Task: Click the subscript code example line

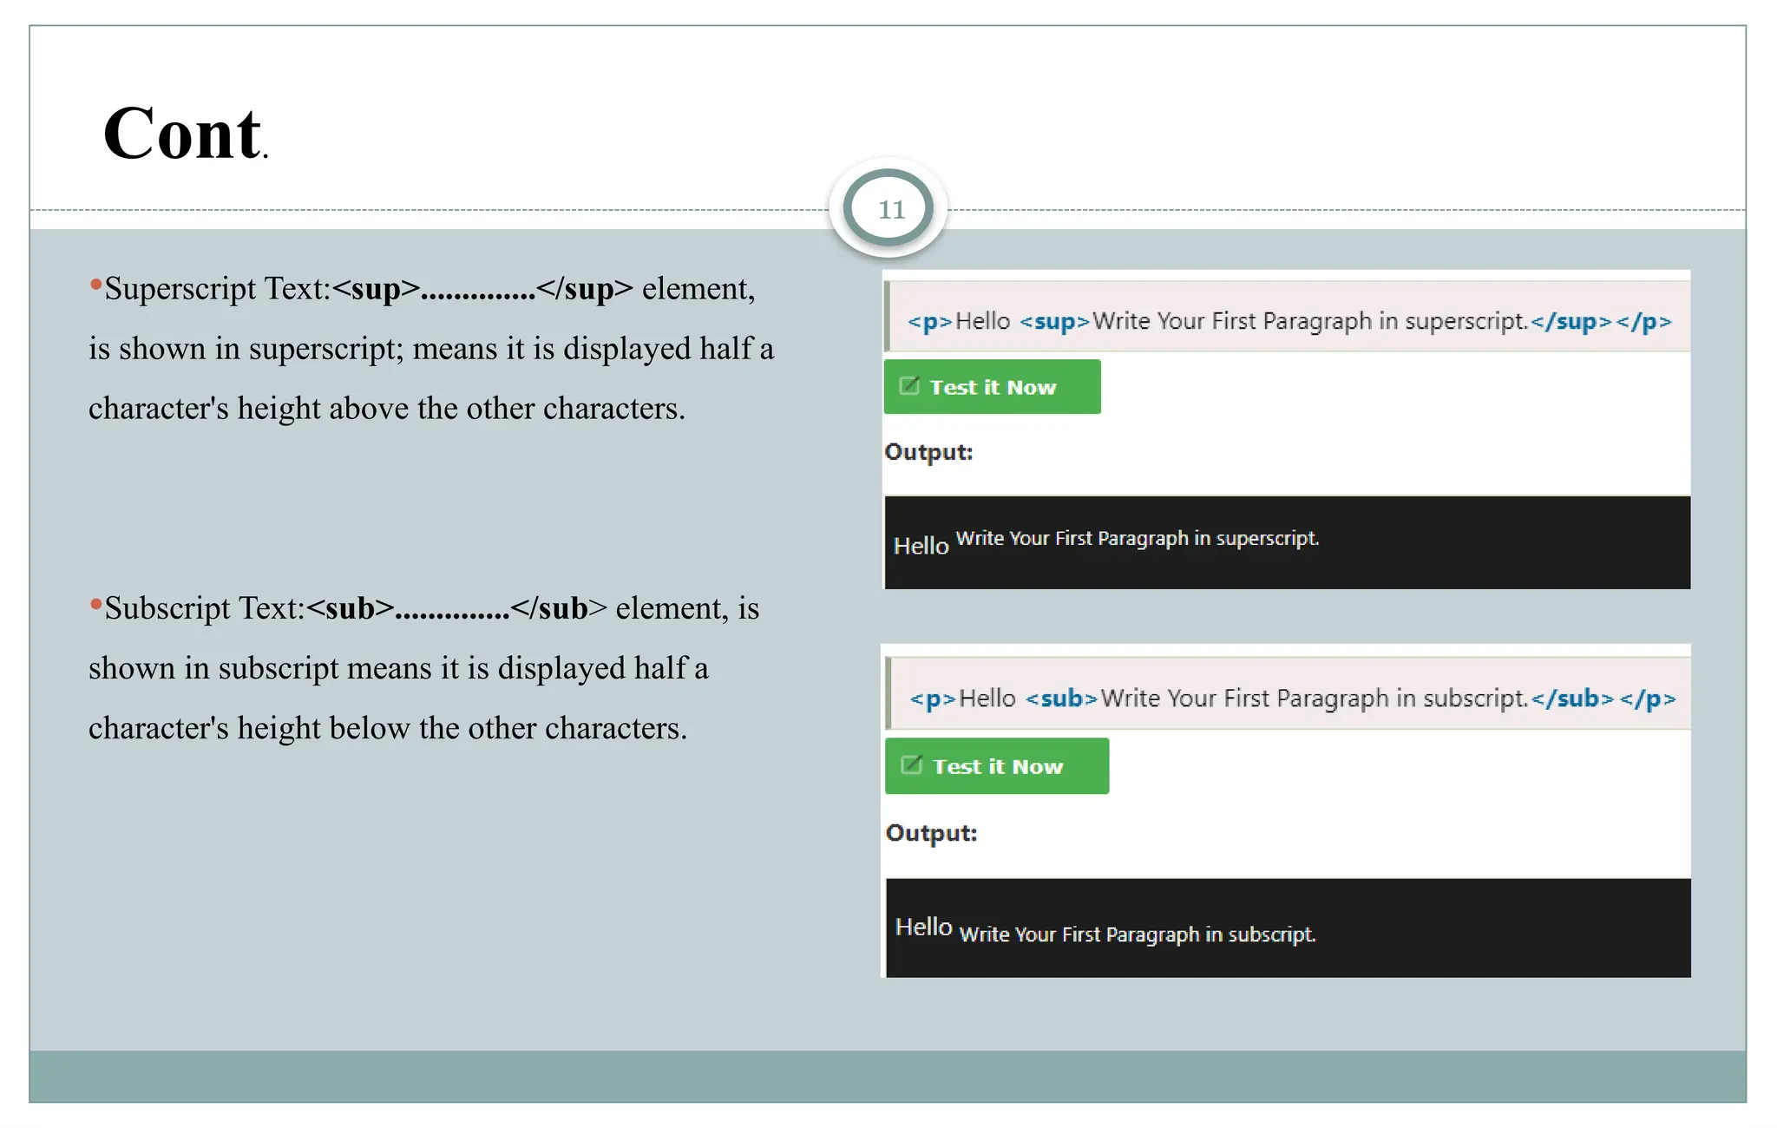Action: pyautogui.click(x=1291, y=698)
